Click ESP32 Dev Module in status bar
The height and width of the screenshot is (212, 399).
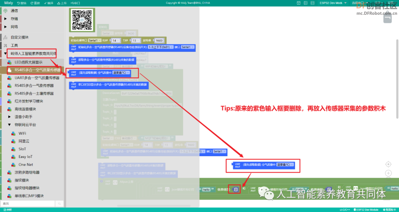(366, 210)
